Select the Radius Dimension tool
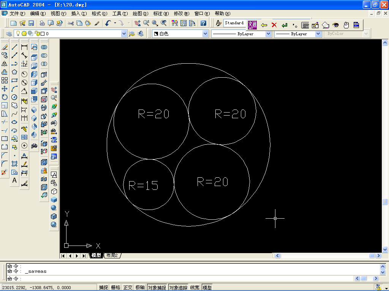The image size is (389, 291). [x=24, y=74]
